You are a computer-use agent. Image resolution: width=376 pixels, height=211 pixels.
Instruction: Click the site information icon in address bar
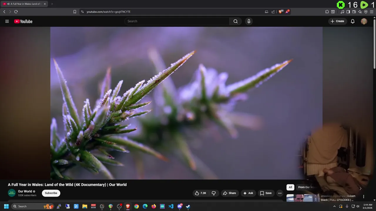82,12
